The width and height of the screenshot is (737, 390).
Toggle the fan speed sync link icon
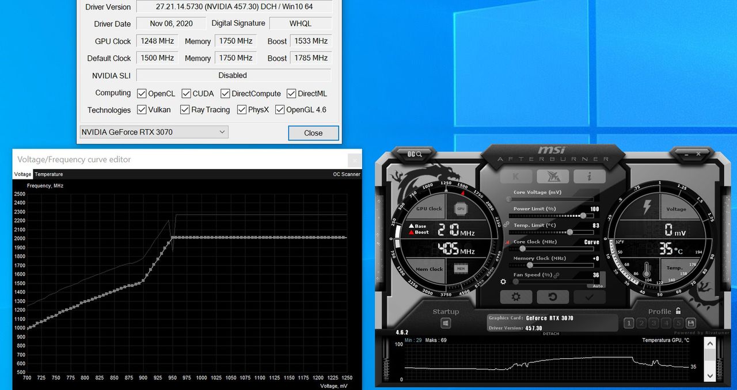click(x=557, y=275)
